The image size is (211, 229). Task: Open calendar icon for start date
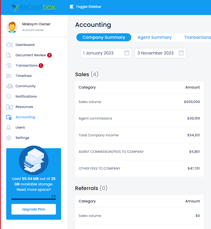pyautogui.click(x=127, y=53)
